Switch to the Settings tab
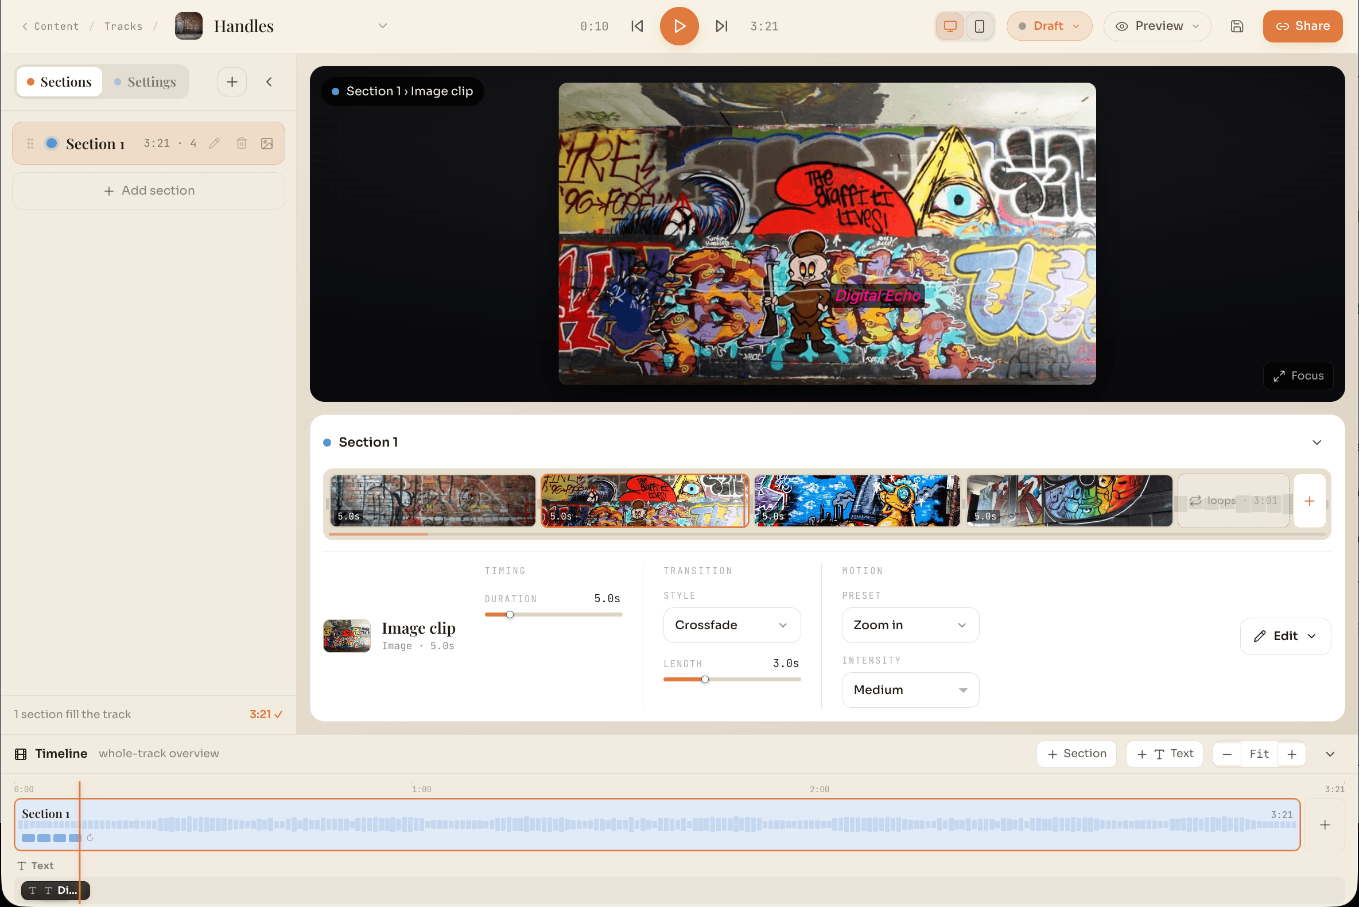This screenshot has height=907, width=1359. [145, 82]
